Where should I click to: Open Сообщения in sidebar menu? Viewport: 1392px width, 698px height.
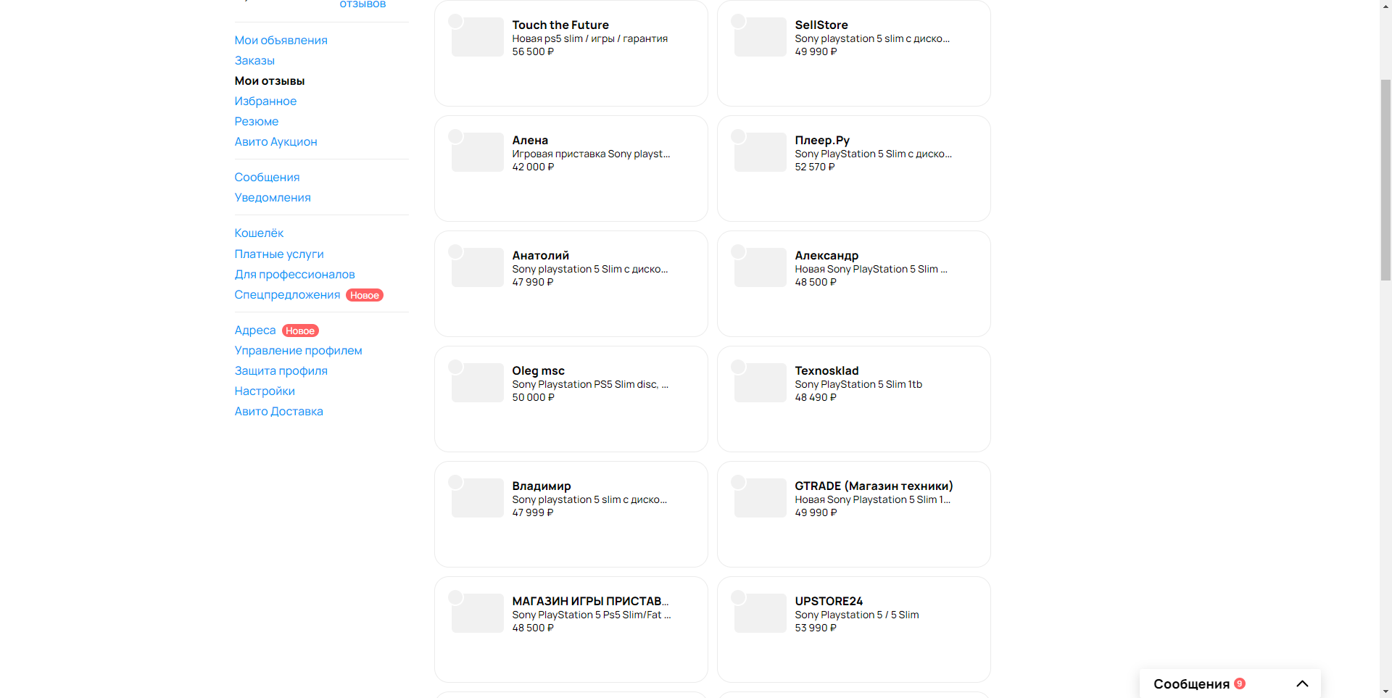point(267,177)
